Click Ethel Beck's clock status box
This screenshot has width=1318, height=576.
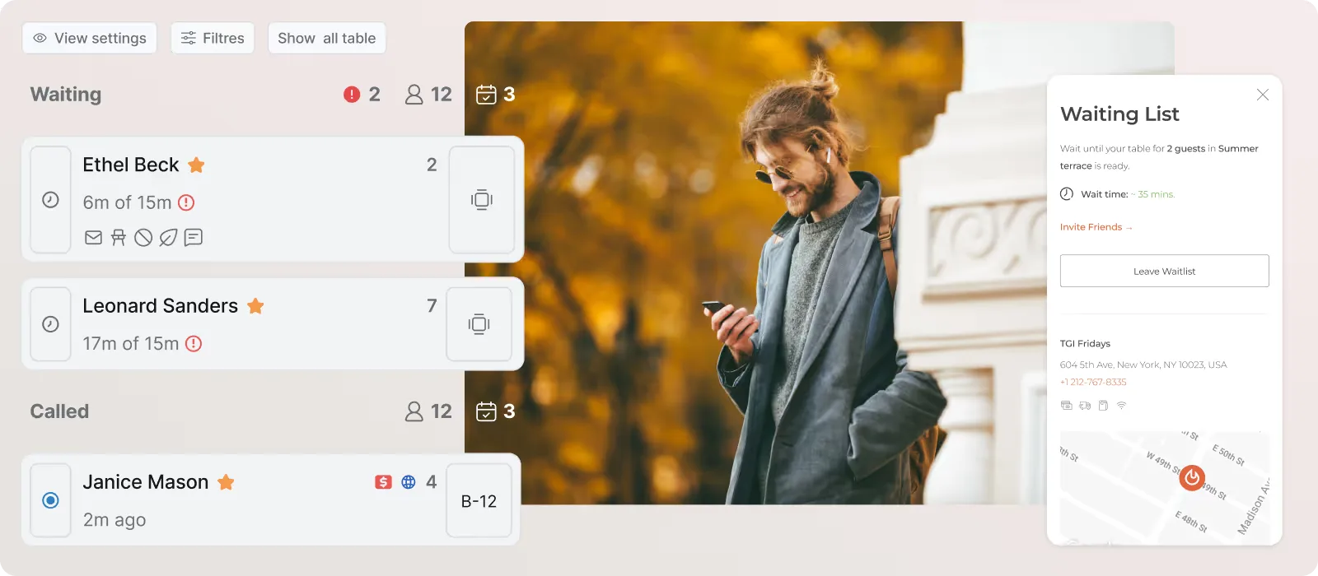(50, 200)
